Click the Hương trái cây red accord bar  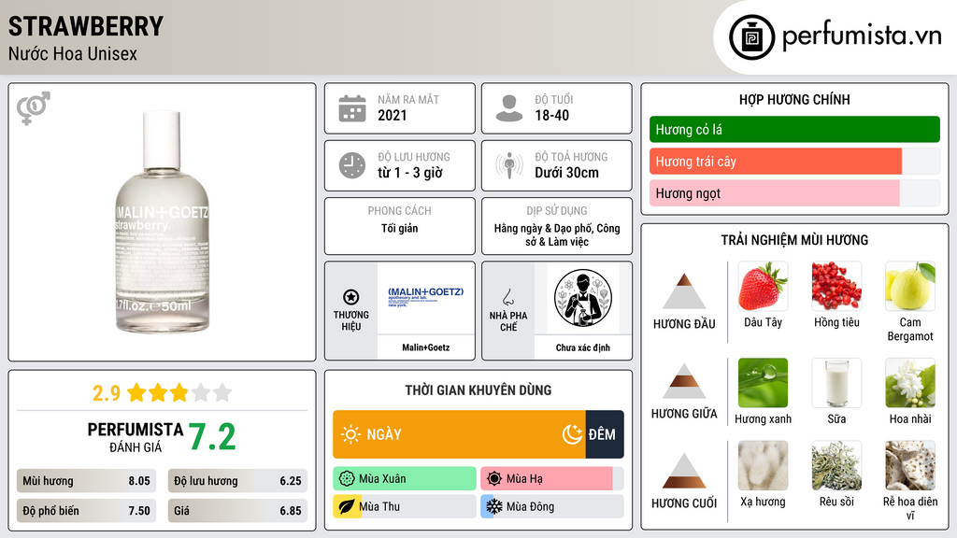(776, 162)
